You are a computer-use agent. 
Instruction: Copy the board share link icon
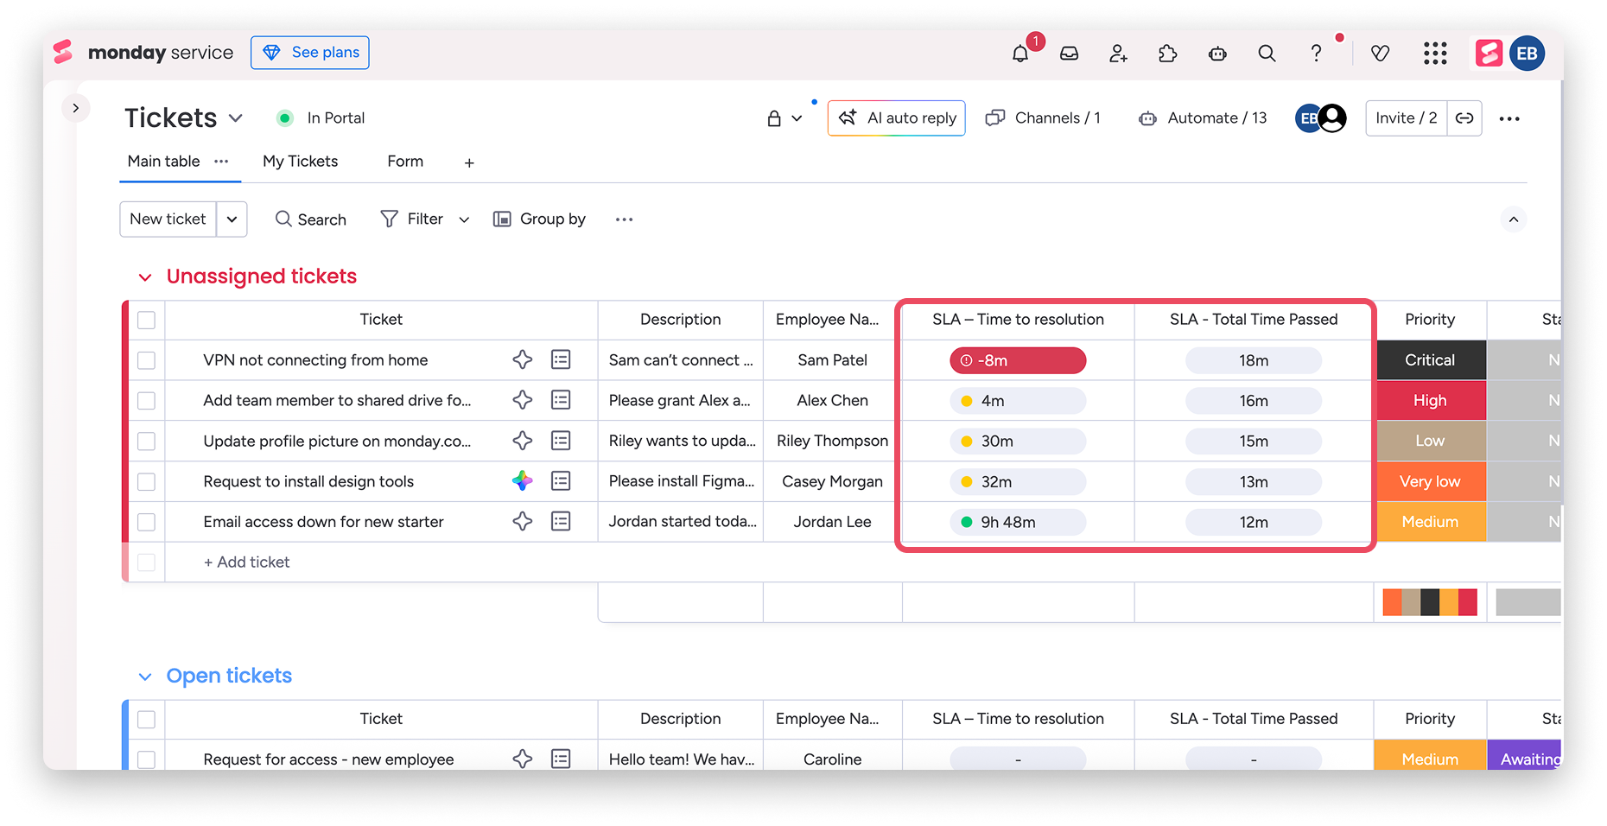[x=1464, y=118]
